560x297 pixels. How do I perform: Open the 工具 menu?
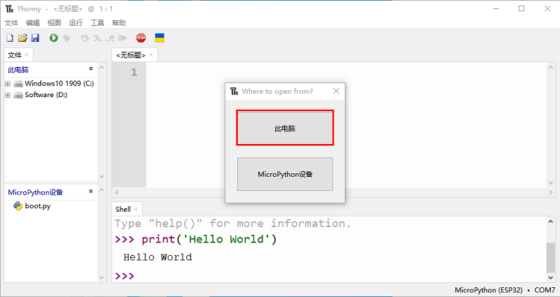[97, 23]
